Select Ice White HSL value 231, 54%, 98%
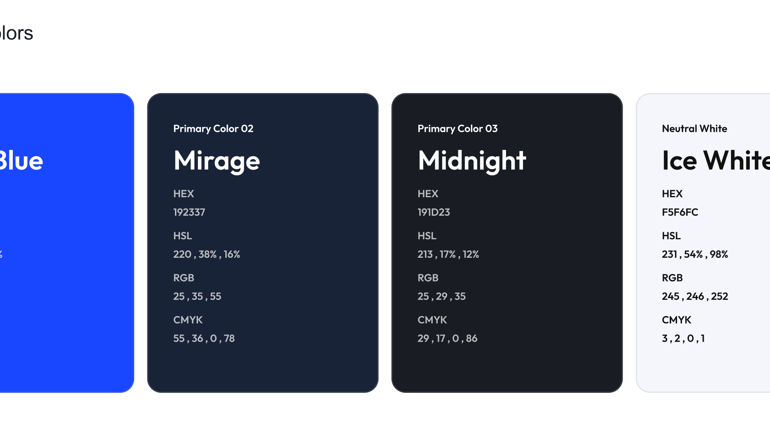Viewport: 770px width, 434px height. [x=695, y=254]
